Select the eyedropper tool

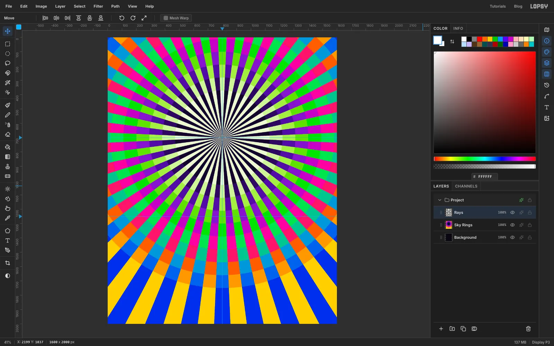click(8, 218)
